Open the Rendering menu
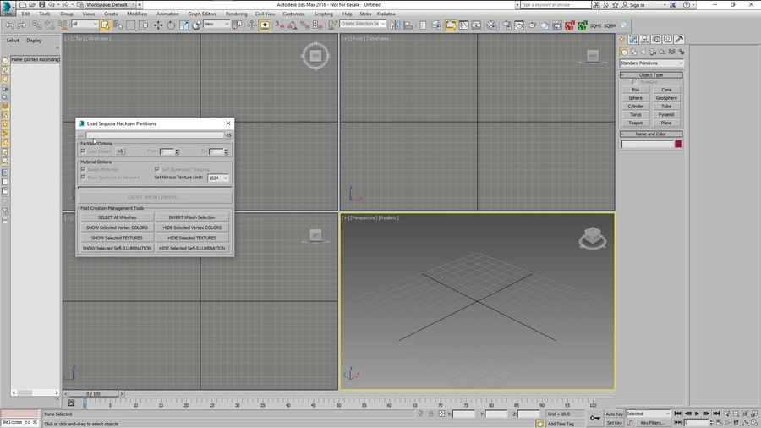The width and height of the screenshot is (761, 428). coord(237,14)
